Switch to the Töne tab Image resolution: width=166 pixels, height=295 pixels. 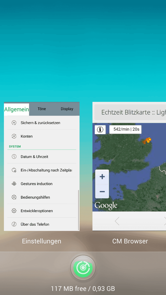click(42, 109)
